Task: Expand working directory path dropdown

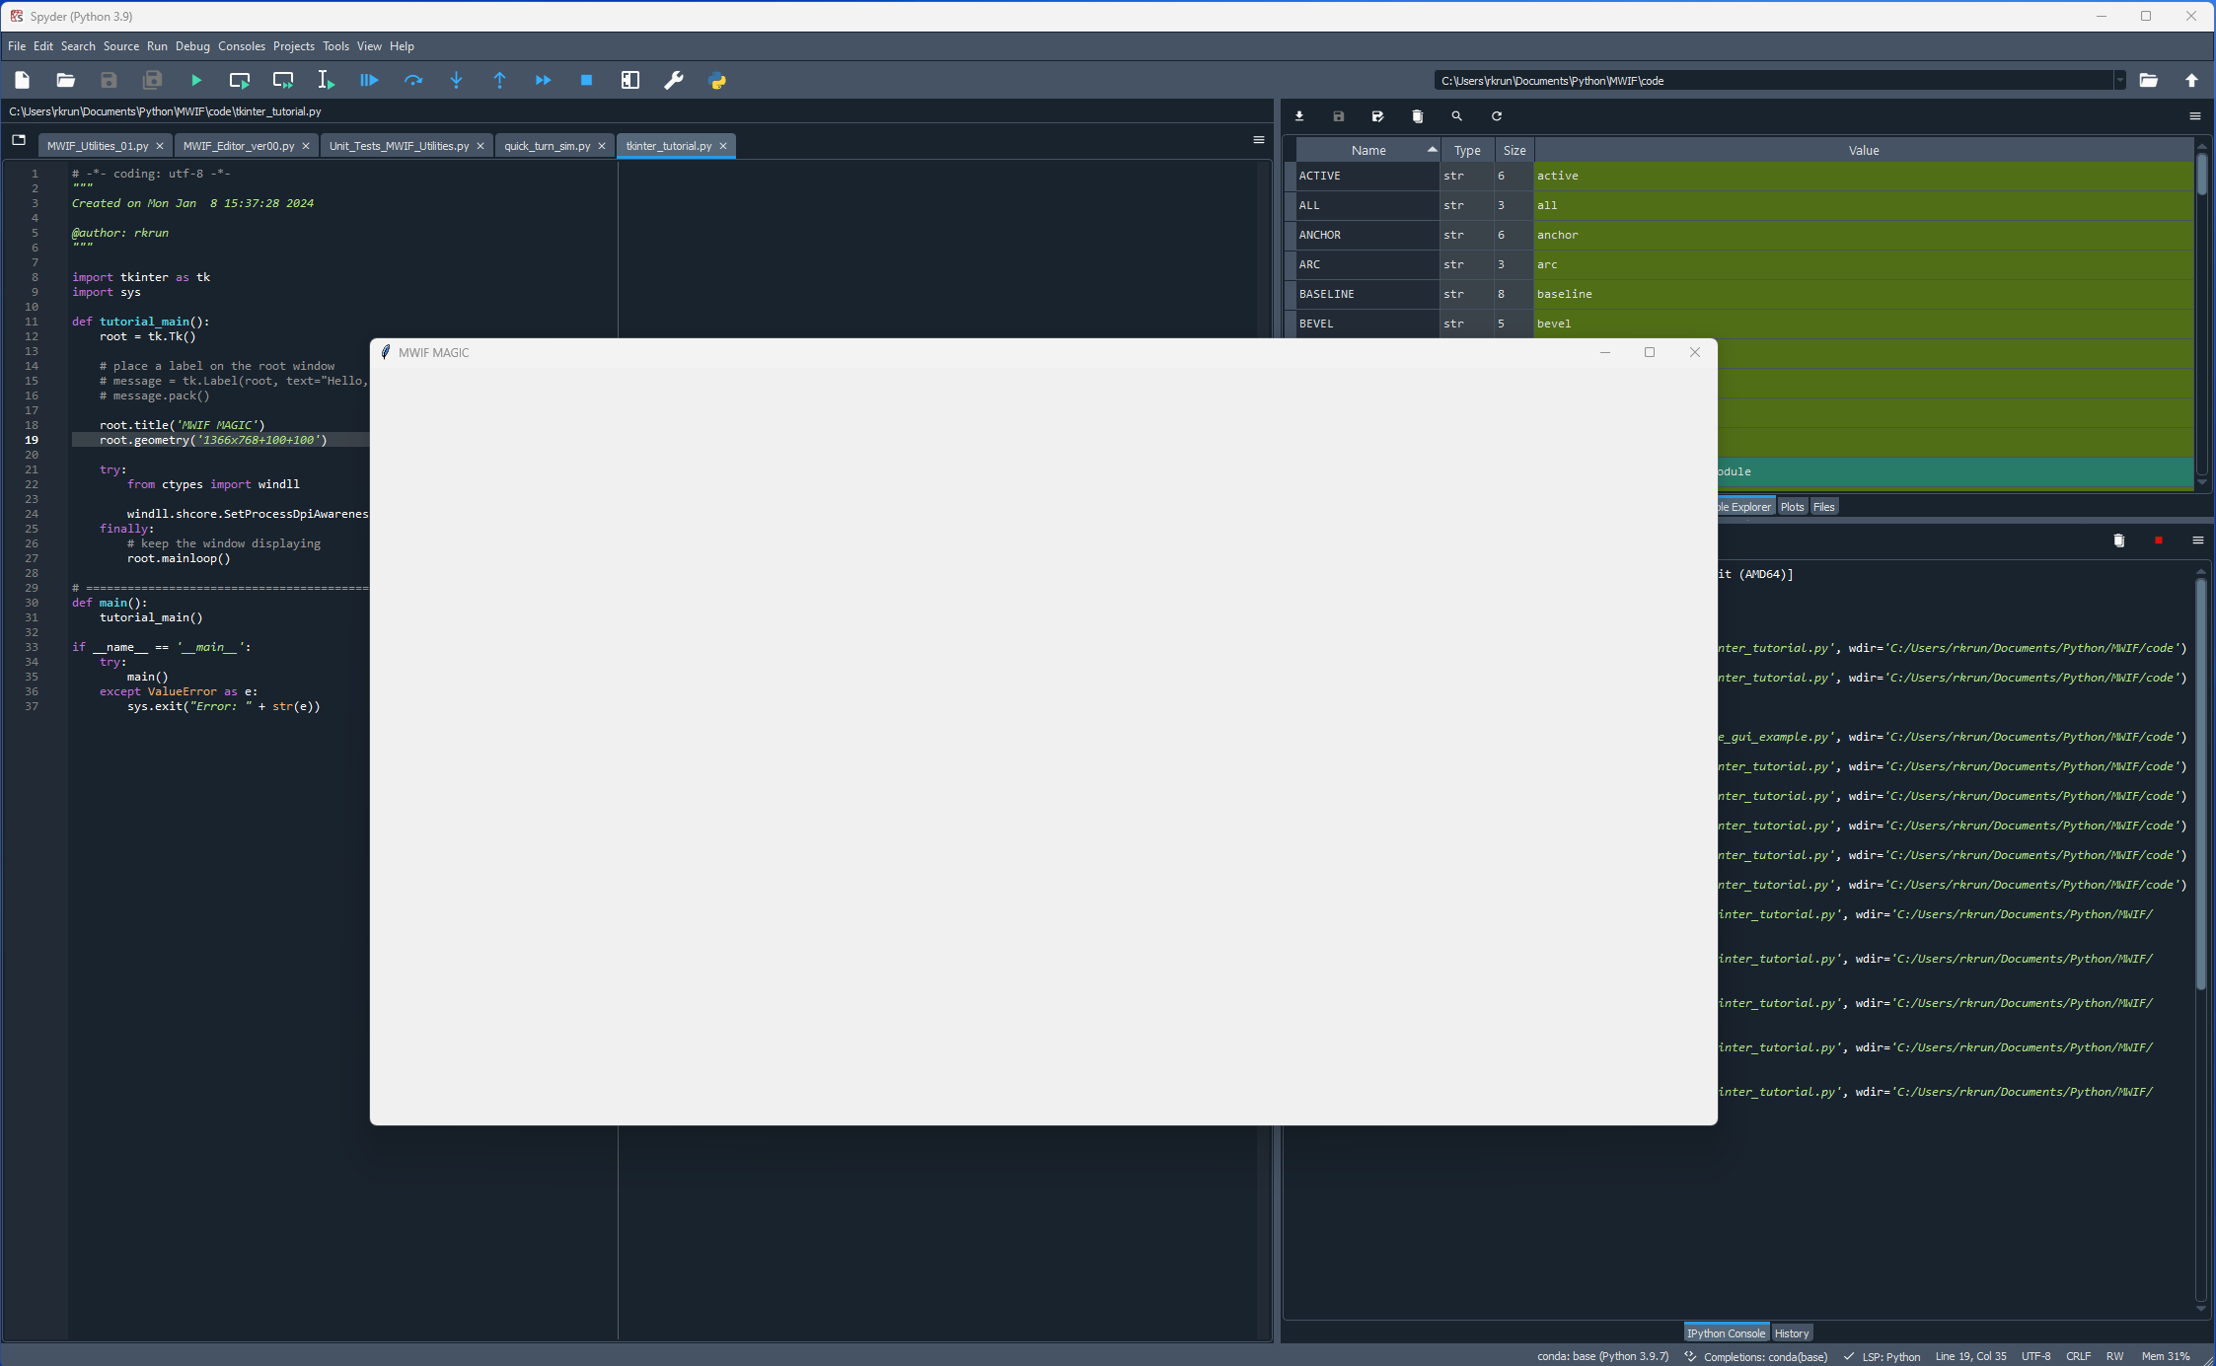Action: coord(2119,81)
